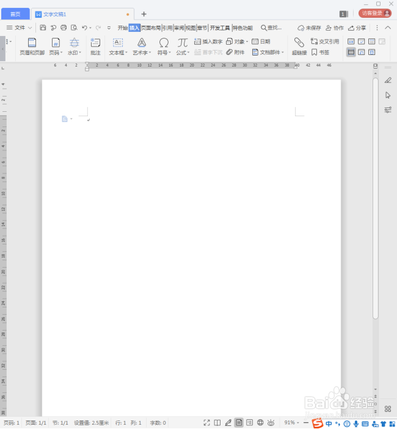Click the pen tool in right sidebar
The image size is (397, 429).
click(388, 80)
